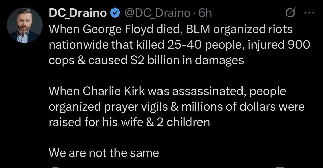Click the blue verified checkmark badge
Image resolution: width=323 pixels, height=168 pixels.
pos(115,13)
